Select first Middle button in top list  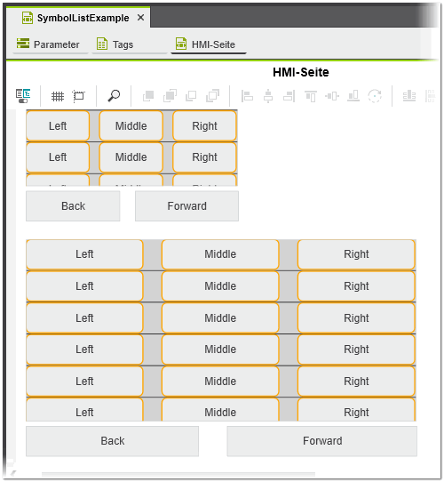pos(131,126)
